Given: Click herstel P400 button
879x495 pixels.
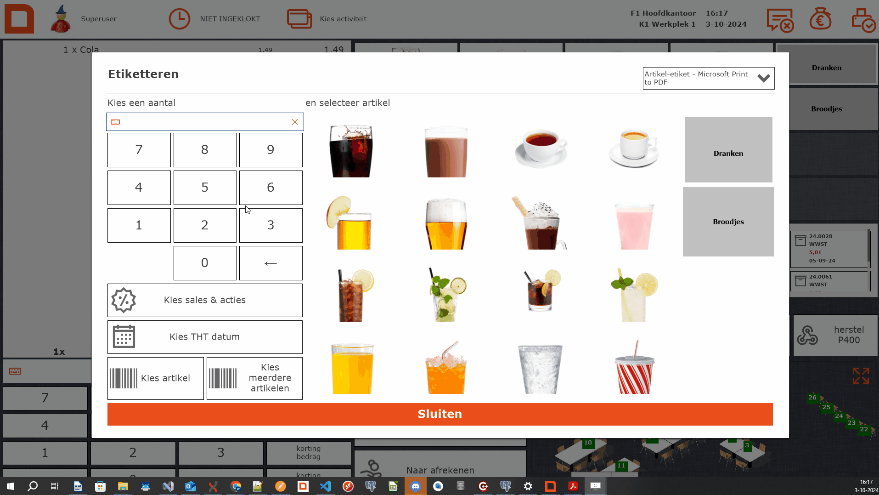Looking at the screenshot, I should coord(835,335).
